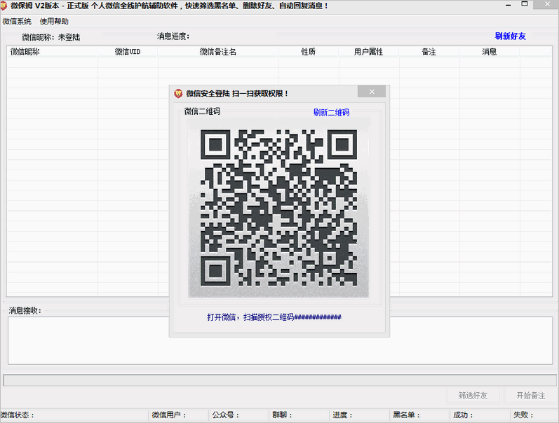
Task: Click the 性质 column header
Action: click(309, 52)
